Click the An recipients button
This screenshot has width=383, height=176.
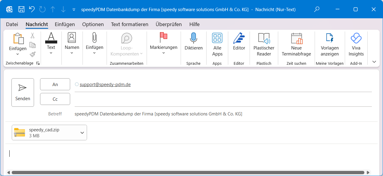pyautogui.click(x=55, y=85)
